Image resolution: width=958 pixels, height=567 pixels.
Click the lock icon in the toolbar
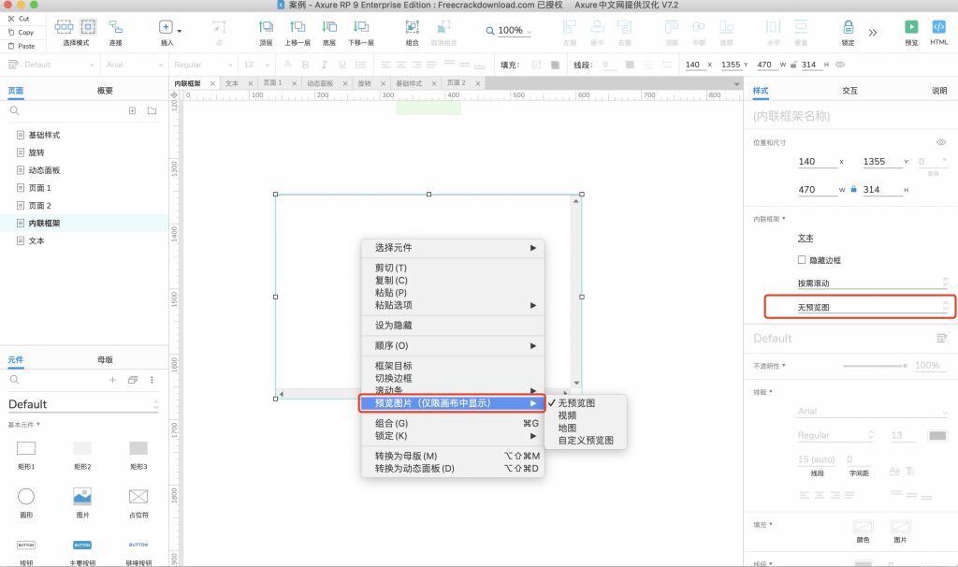(848, 27)
